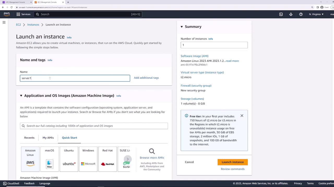Open the Review commands link
This screenshot has width=334, height=187.
(233, 169)
